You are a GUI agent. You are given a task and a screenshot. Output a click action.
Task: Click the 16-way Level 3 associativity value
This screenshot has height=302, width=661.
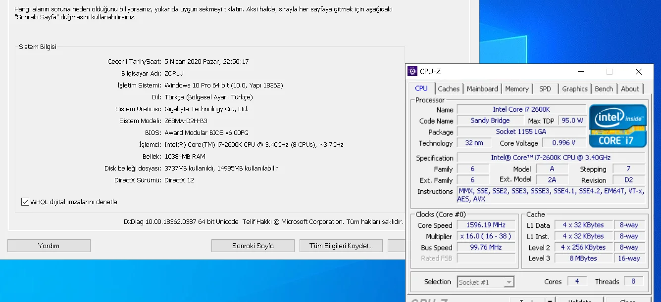click(629, 259)
